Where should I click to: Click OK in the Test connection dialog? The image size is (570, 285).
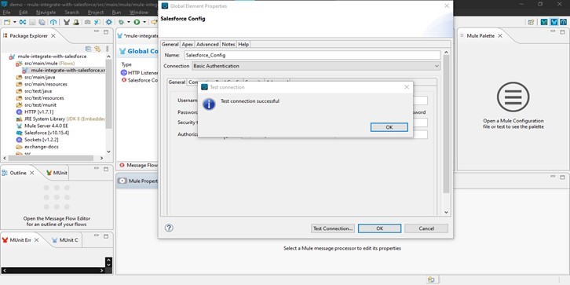tap(389, 127)
